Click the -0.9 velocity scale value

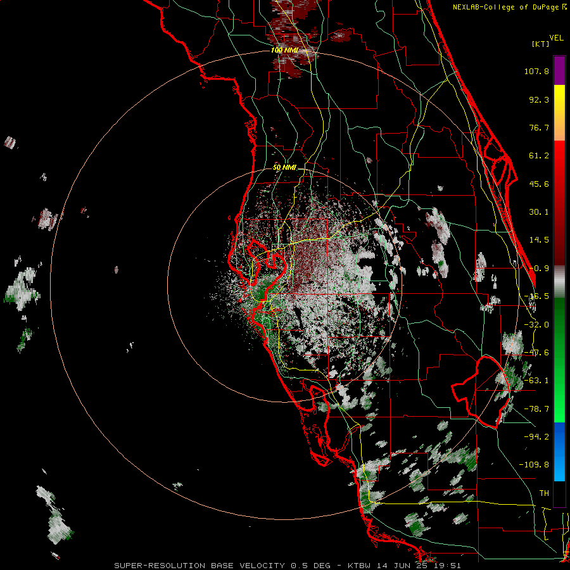pos(539,269)
